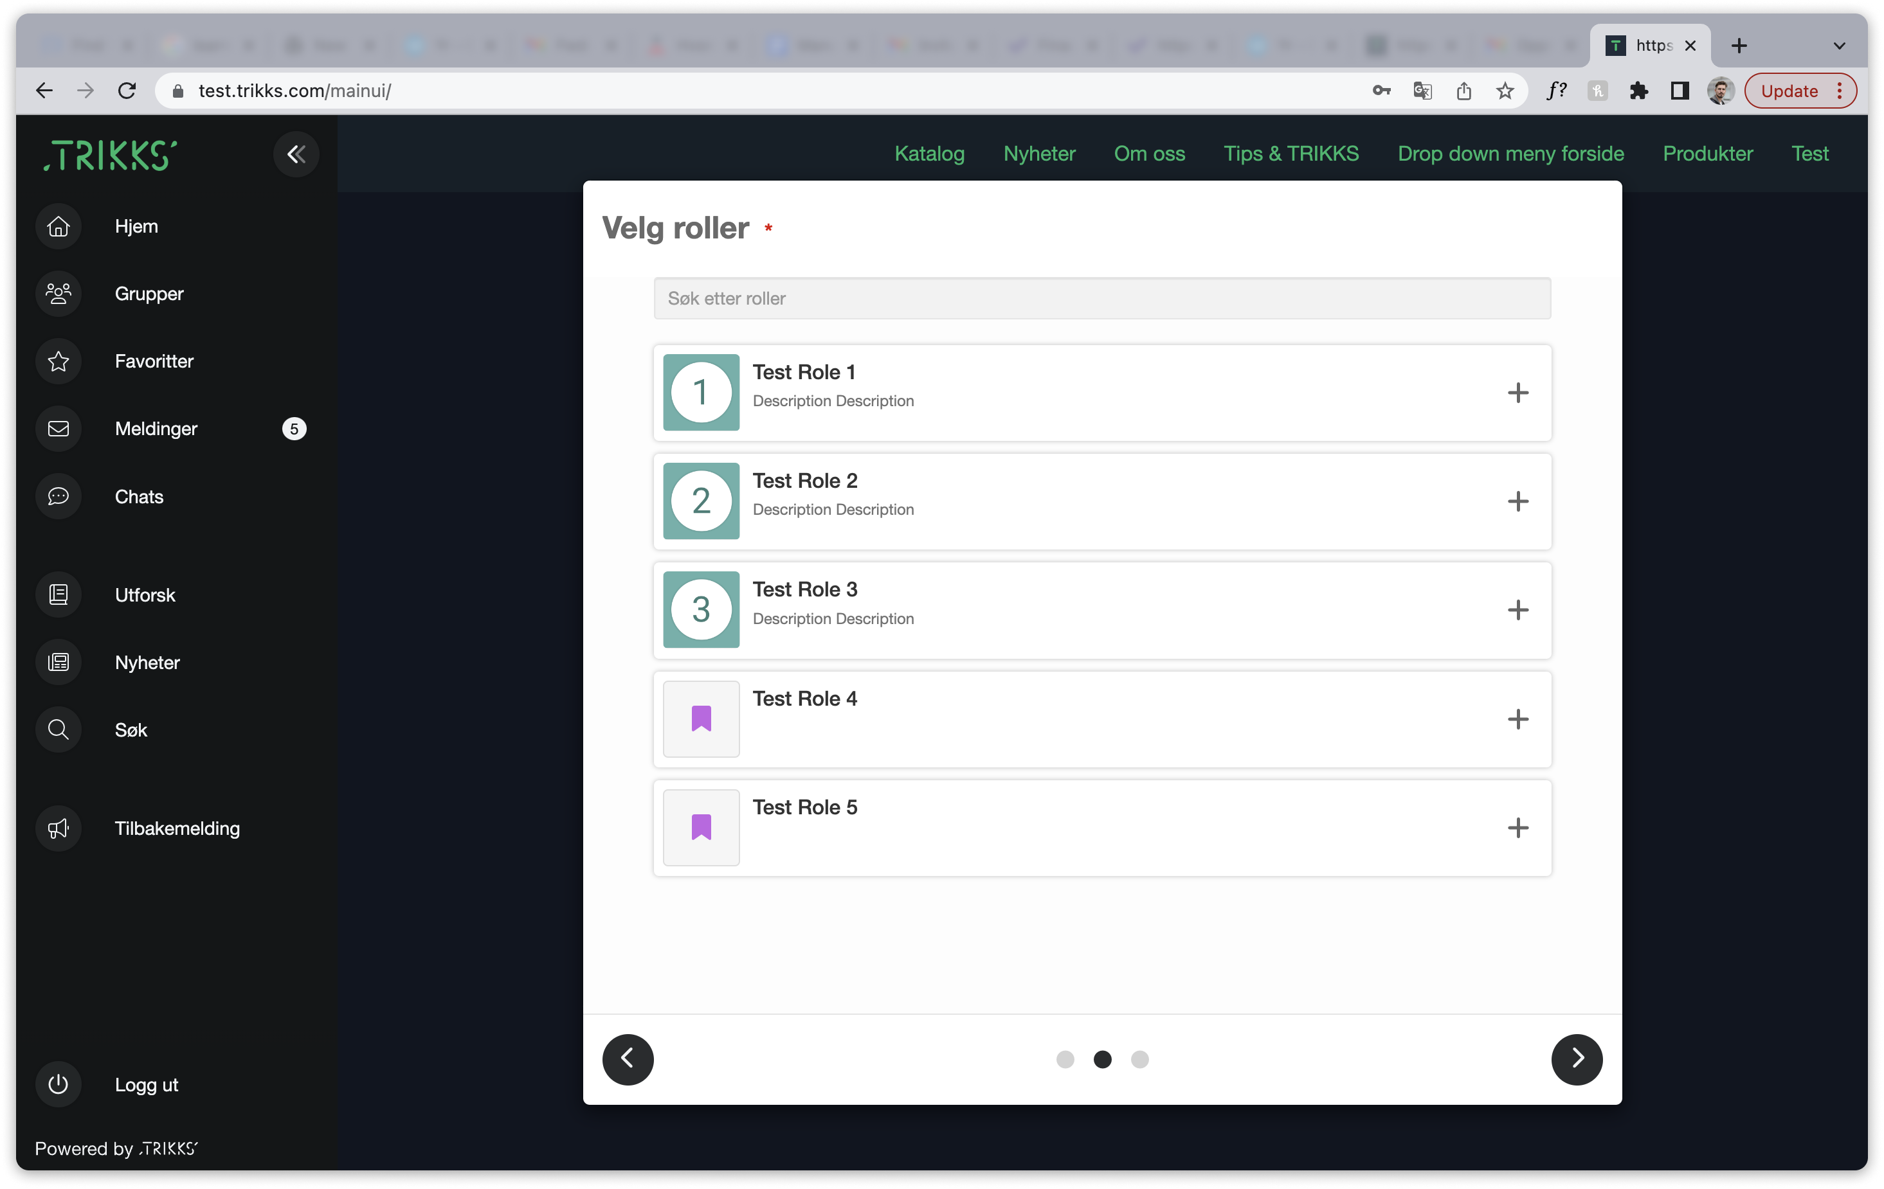Image resolution: width=1884 pixels, height=1189 pixels.
Task: Open the Google Translate icon in address bar
Action: 1422,91
